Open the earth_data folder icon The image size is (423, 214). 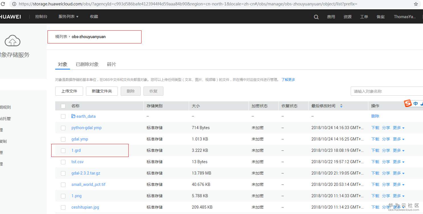[x=73, y=116]
